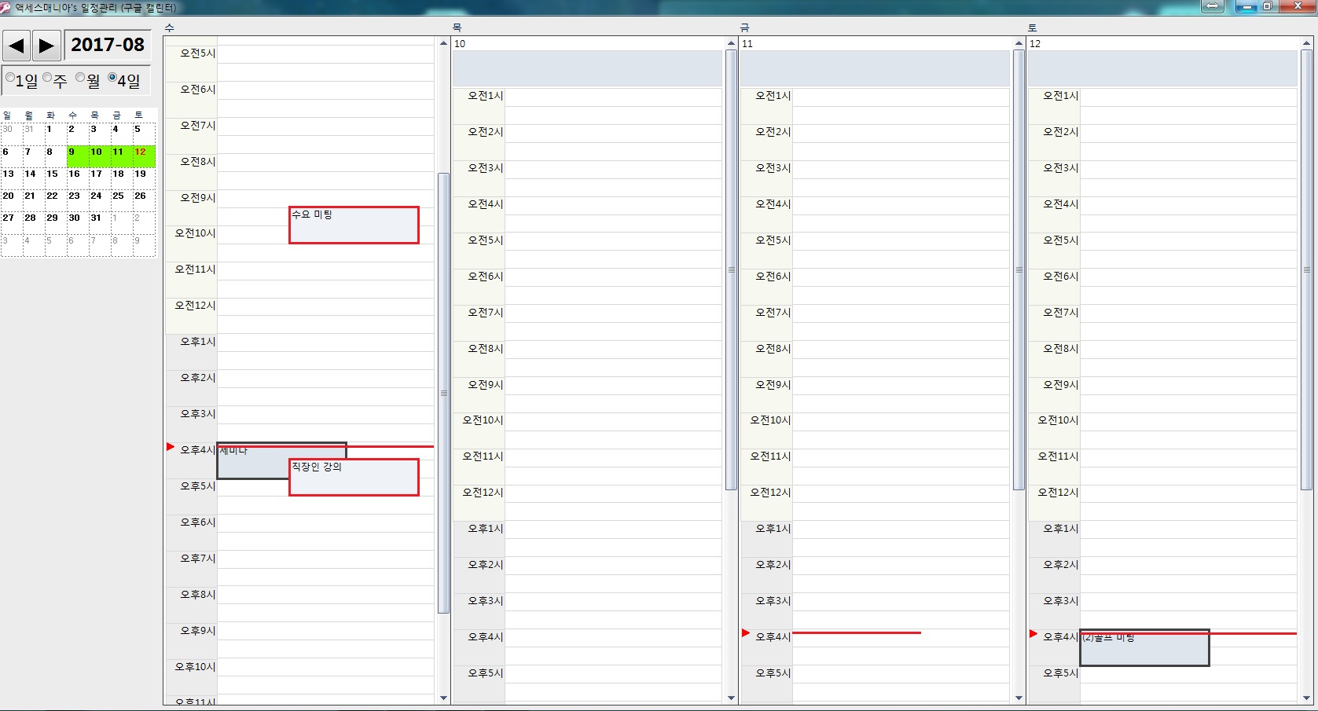Click scroll down arrow of Friday column

coord(1019,698)
